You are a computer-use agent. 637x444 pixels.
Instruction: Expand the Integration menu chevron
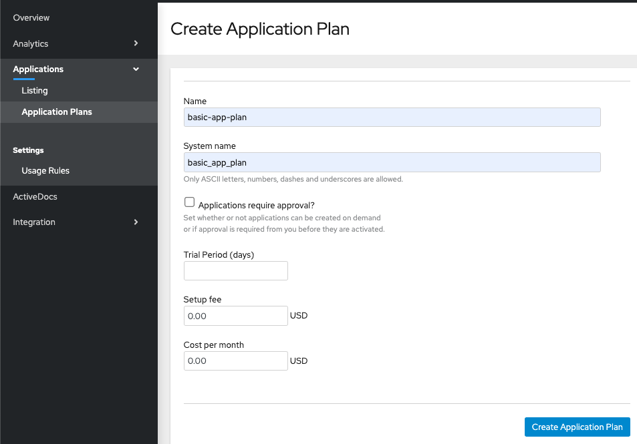[x=136, y=222]
